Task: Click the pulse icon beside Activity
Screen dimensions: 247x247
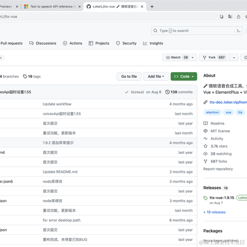Action: [205, 138]
